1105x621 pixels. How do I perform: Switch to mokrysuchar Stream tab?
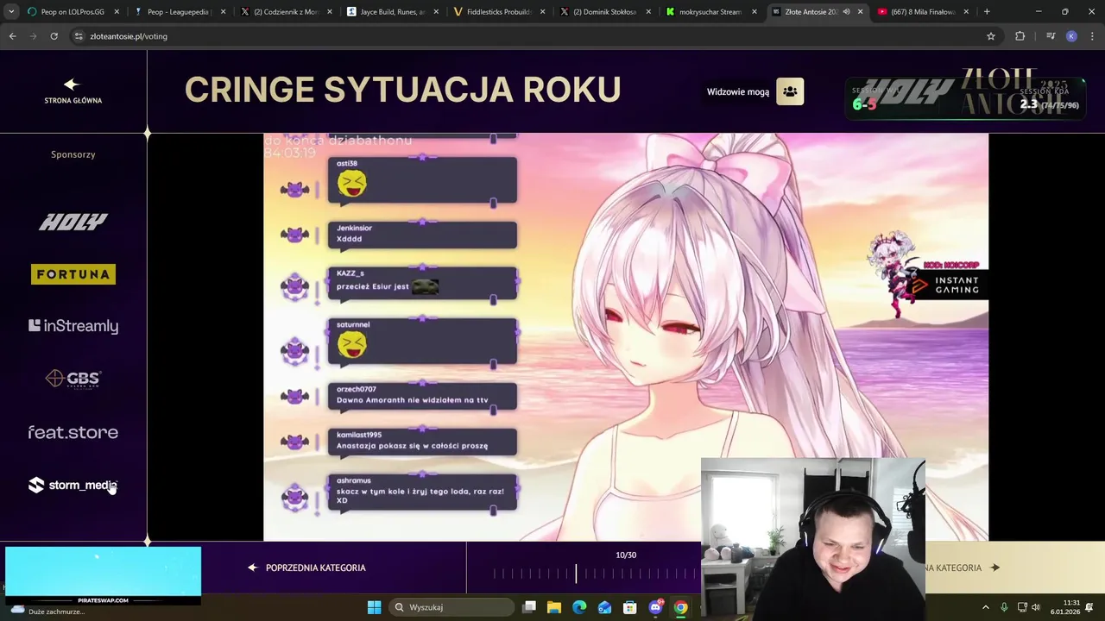tap(710, 12)
